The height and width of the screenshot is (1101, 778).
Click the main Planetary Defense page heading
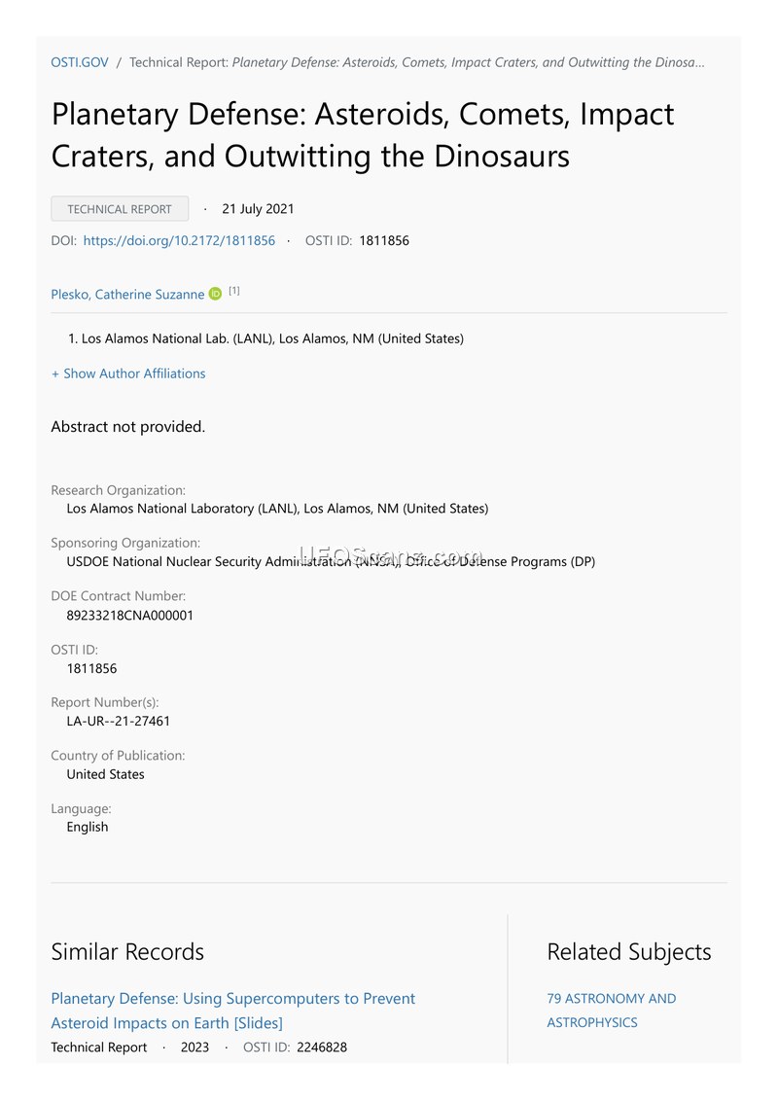362,134
